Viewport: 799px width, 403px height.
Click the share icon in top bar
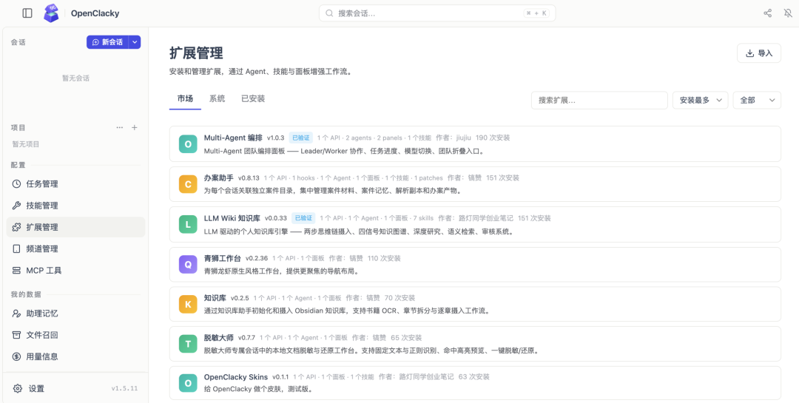767,13
